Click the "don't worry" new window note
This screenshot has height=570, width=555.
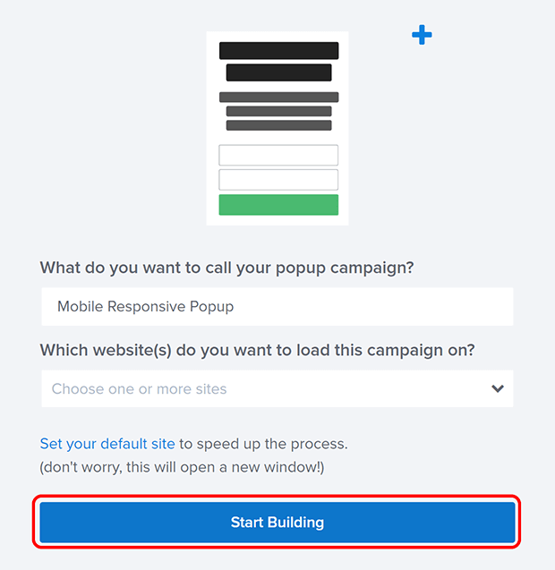pyautogui.click(x=192, y=467)
